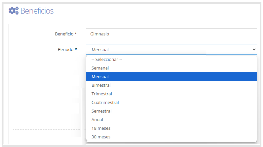This screenshot has height=147, width=263.
Task: Click the dashed separator line below the form
Action: click(x=47, y=129)
